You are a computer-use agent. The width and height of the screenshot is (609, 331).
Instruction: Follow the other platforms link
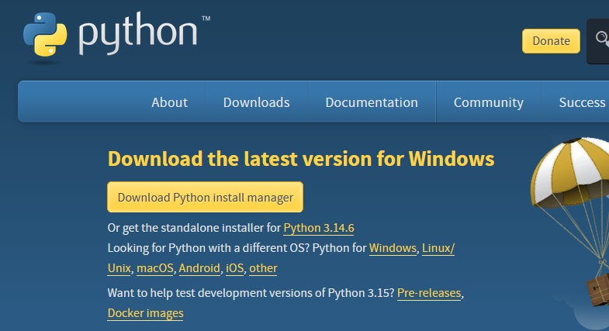(263, 268)
